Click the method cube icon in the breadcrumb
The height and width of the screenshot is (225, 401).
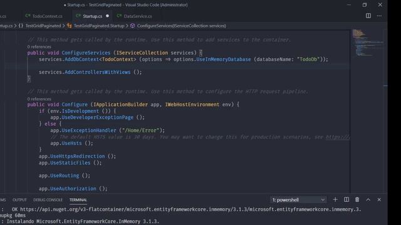coord(132,26)
